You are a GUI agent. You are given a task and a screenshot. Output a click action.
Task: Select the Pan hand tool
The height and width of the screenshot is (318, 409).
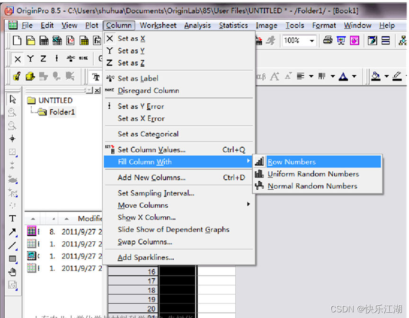click(12, 272)
